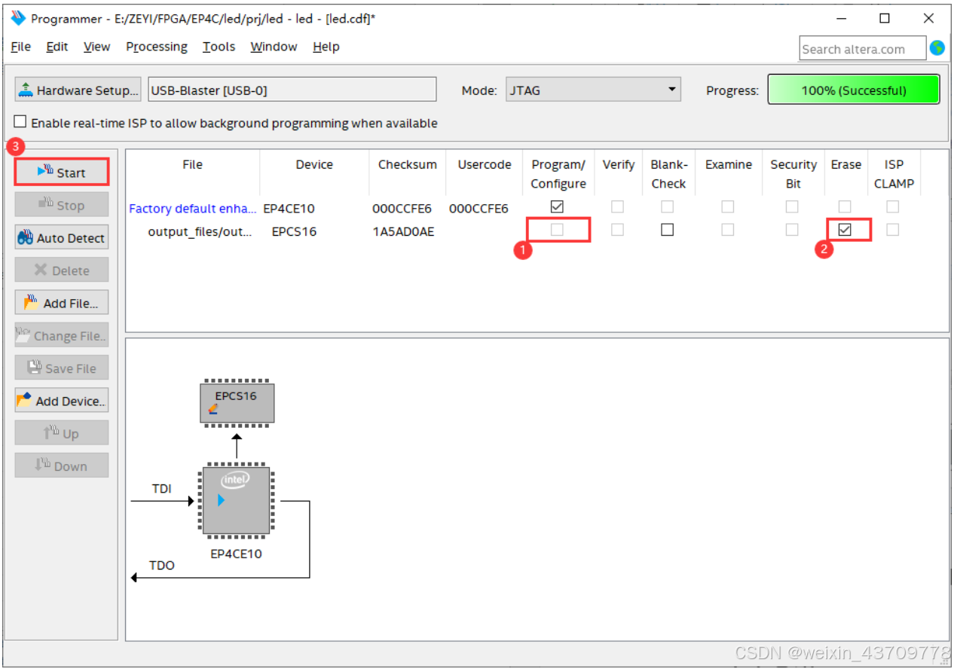Click the globe icon beside the search box

(x=937, y=48)
